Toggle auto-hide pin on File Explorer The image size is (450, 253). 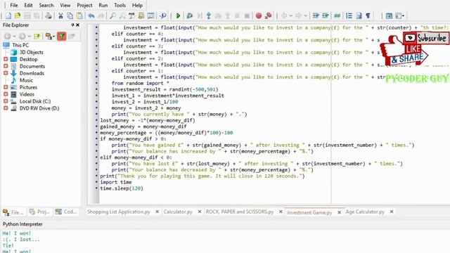72,25
